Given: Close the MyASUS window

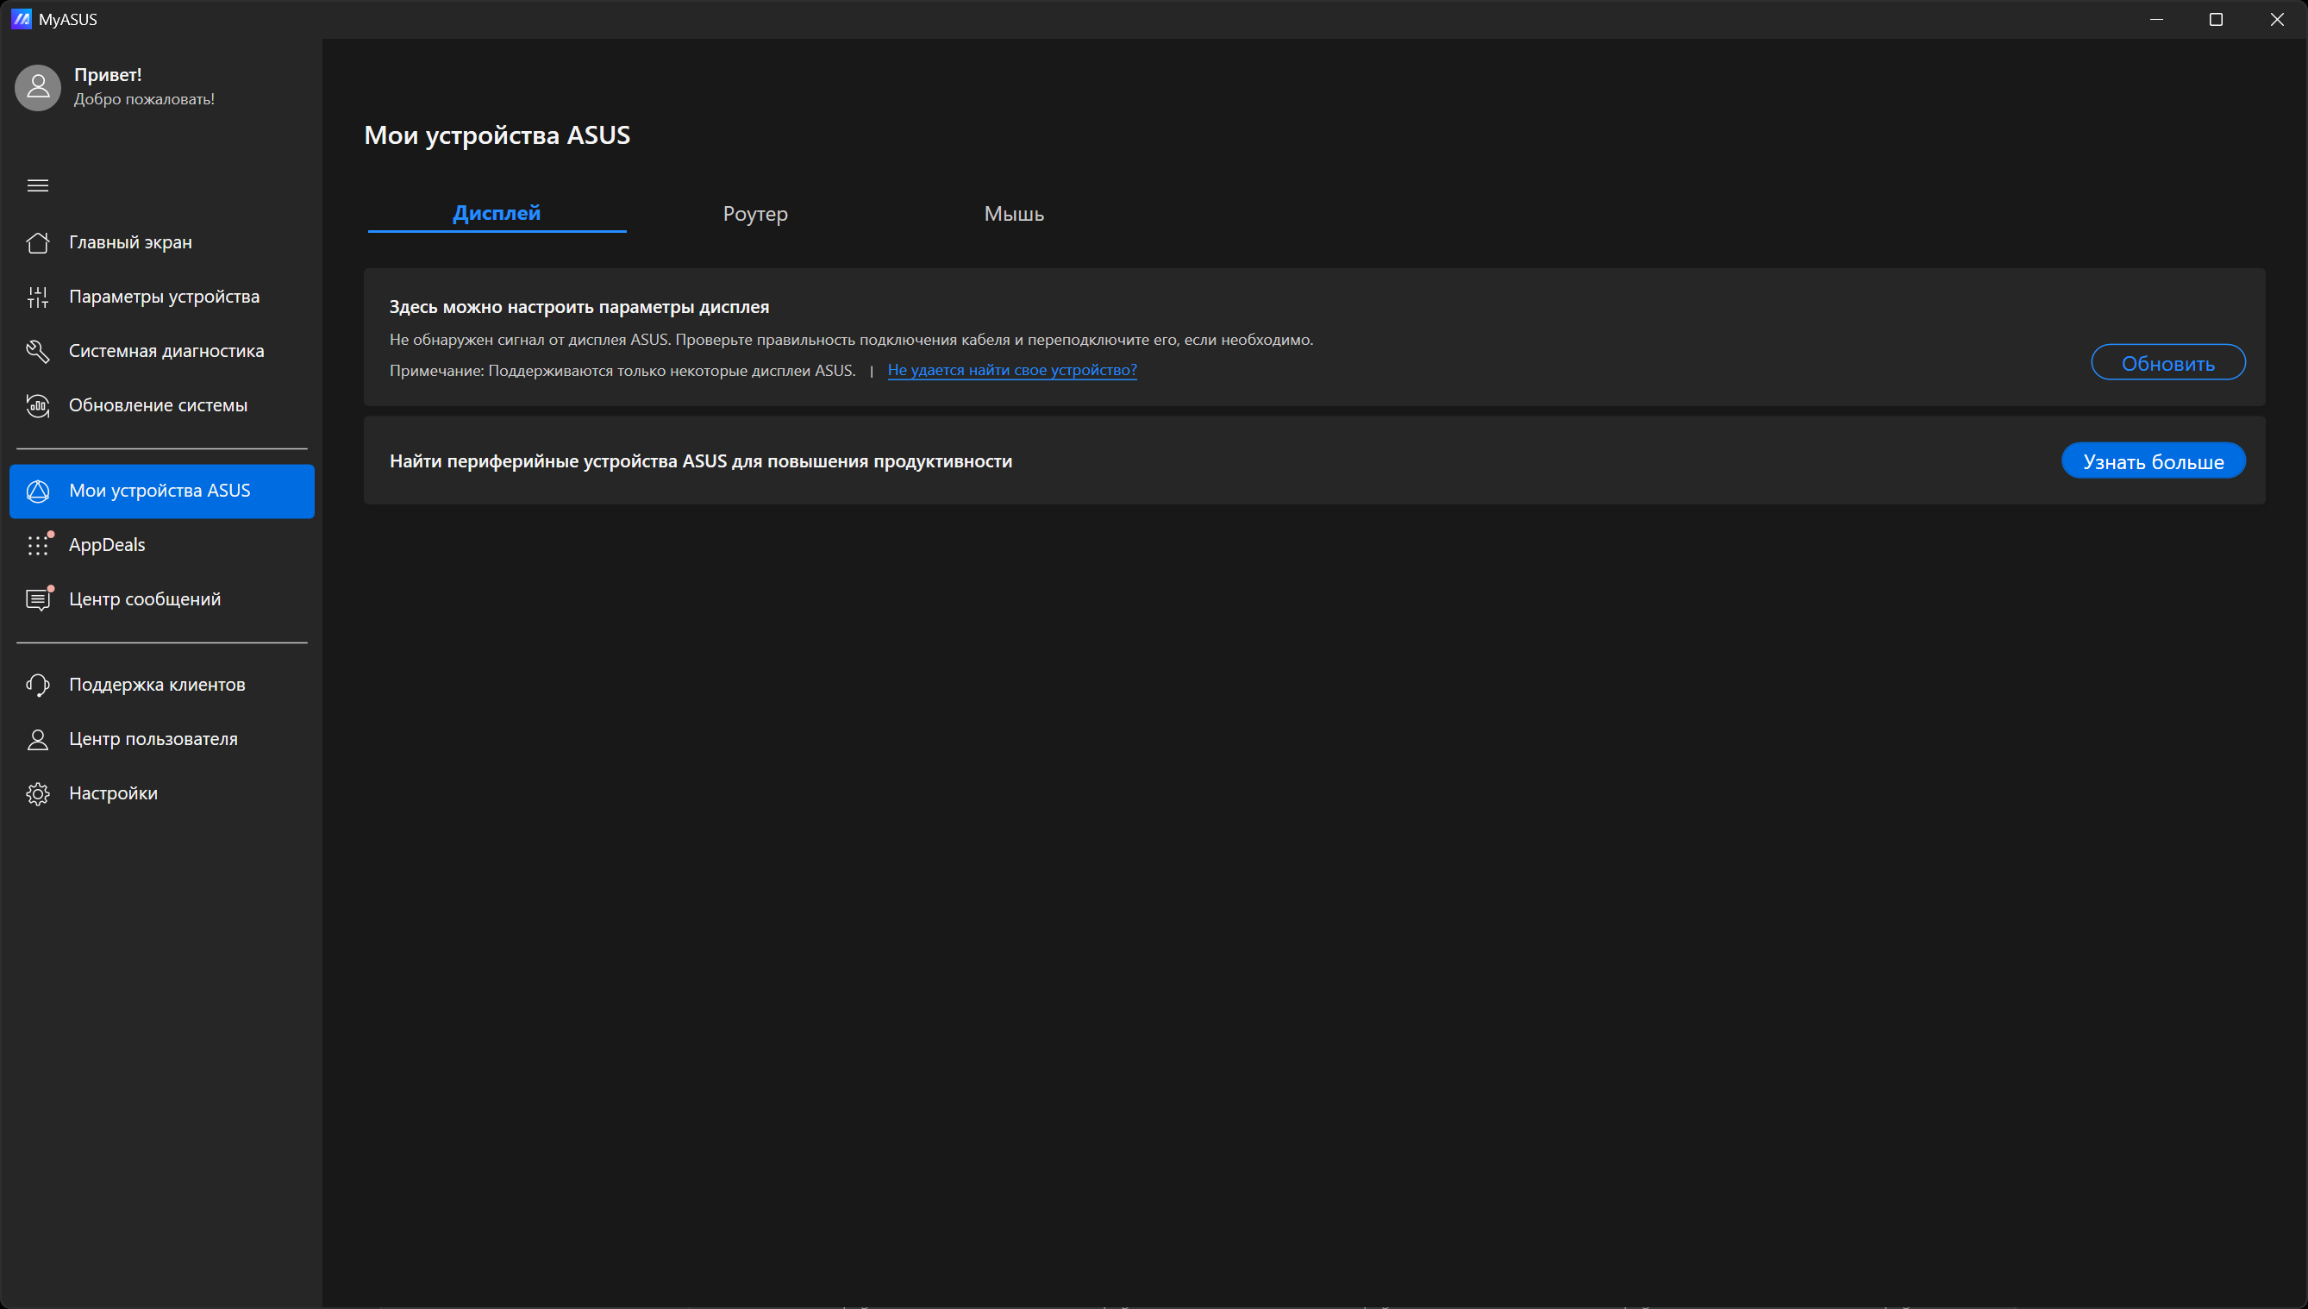Looking at the screenshot, I should (2278, 19).
